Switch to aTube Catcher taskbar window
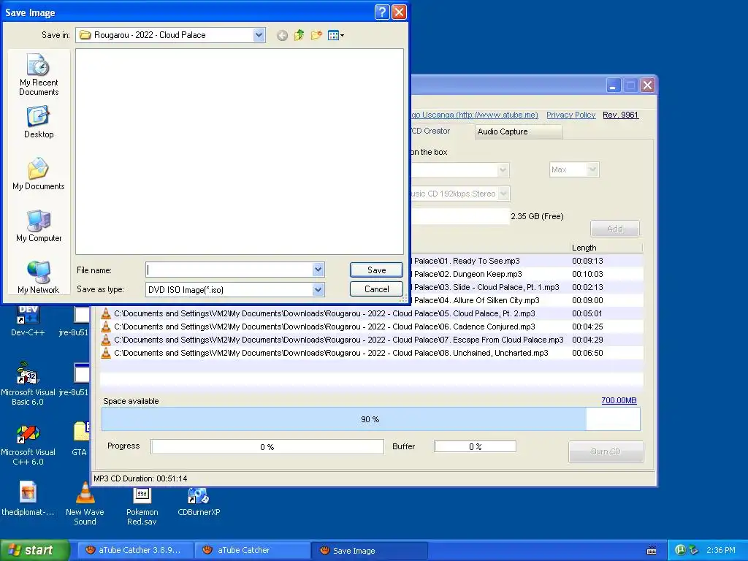This screenshot has width=748, height=561. pos(252,550)
